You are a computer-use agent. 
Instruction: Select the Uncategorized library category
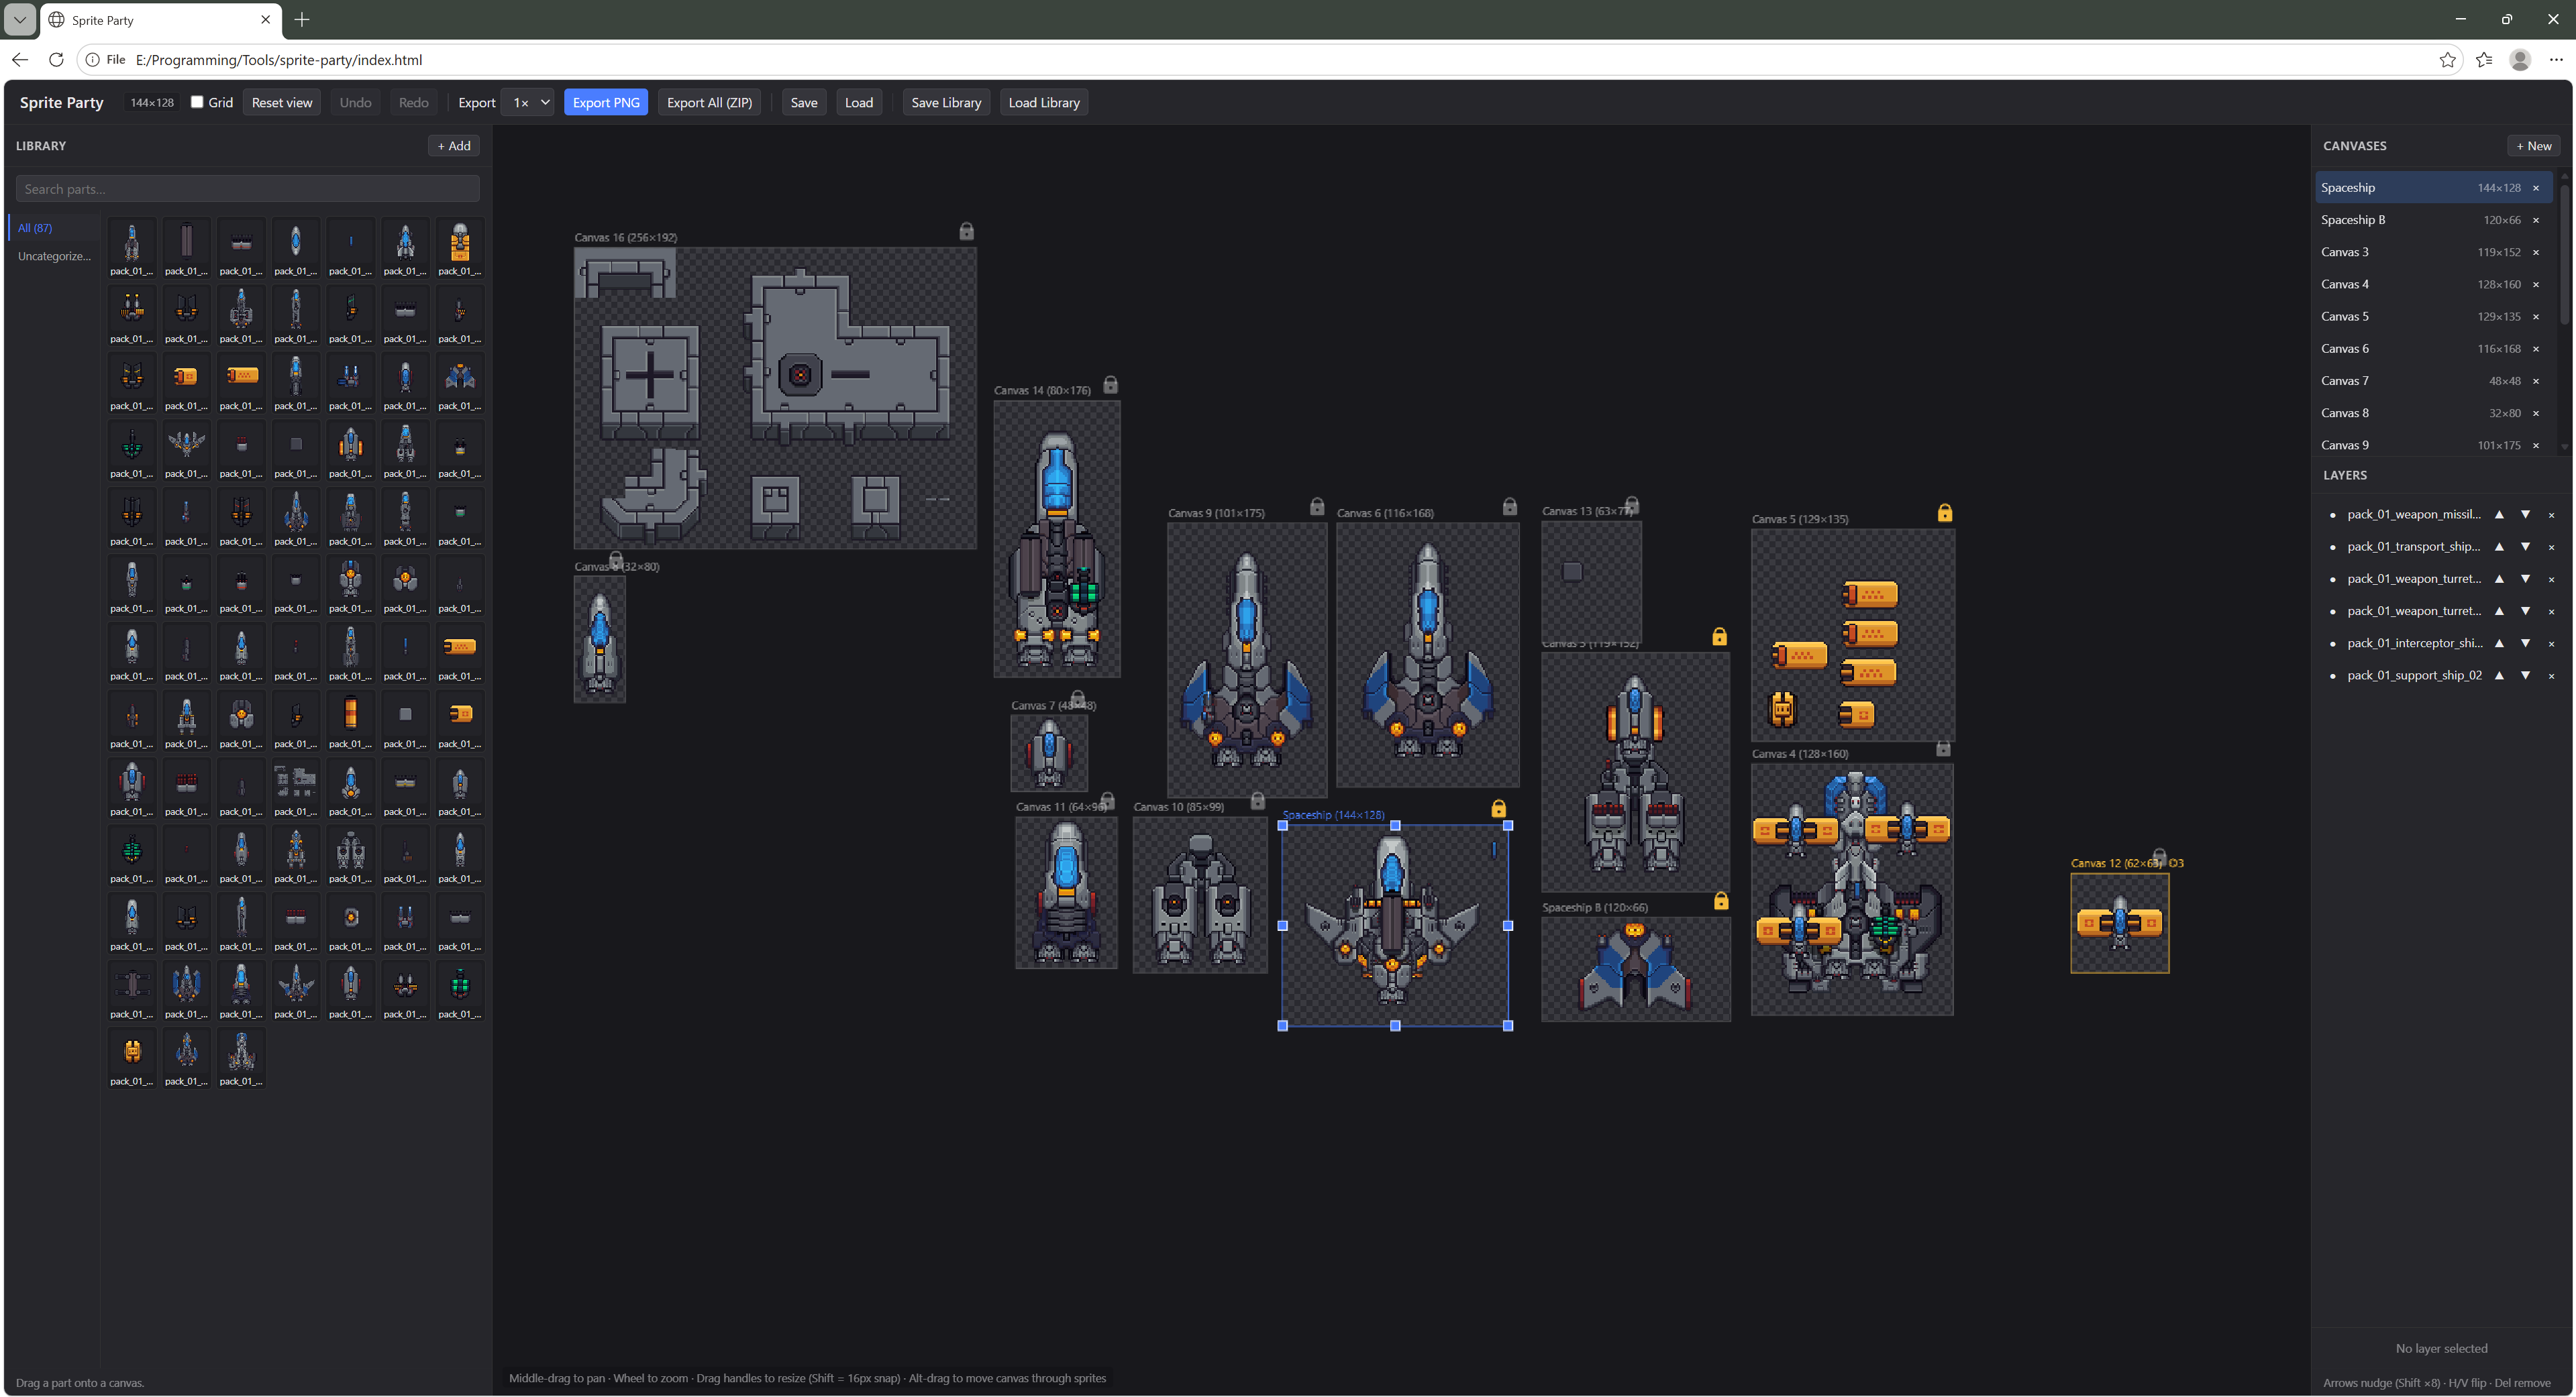54,256
